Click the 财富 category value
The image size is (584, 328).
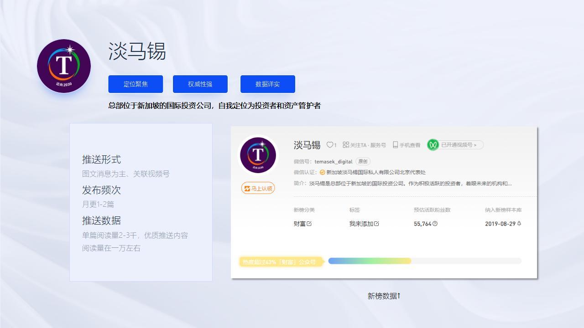tap(300, 224)
